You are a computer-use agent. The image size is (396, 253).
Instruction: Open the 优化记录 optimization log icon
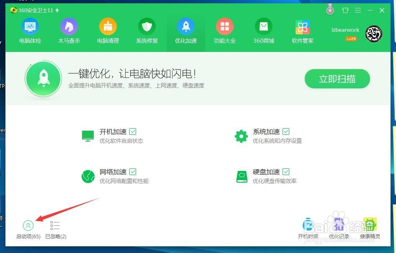pos(339,225)
